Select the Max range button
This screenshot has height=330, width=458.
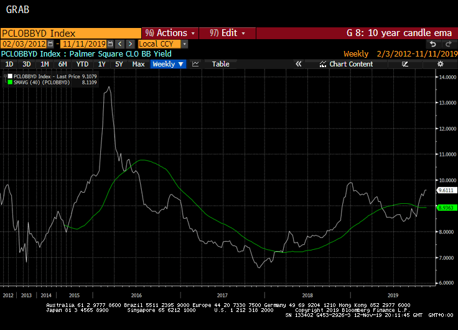tap(138, 64)
